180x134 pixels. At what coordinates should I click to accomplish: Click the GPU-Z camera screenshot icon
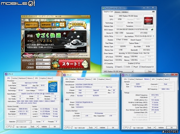[153, 12]
